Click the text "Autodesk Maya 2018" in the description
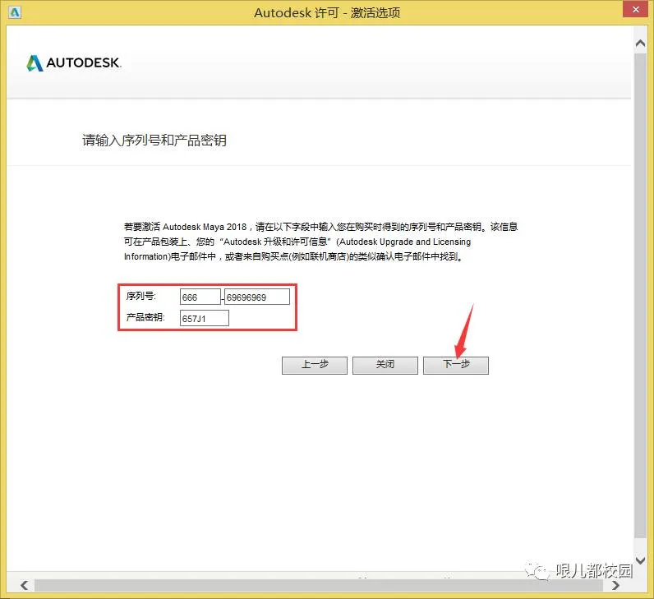654x599 pixels. 205,227
